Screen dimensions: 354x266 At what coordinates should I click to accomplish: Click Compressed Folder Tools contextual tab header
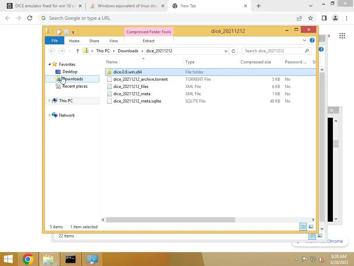(x=149, y=32)
